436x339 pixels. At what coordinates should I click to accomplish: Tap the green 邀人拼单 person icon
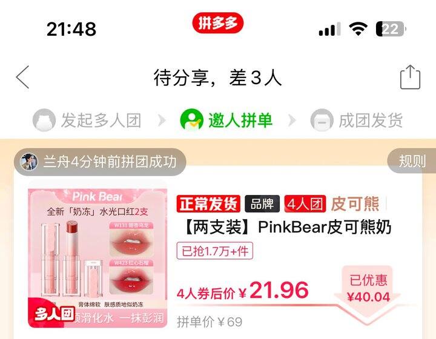(x=191, y=120)
